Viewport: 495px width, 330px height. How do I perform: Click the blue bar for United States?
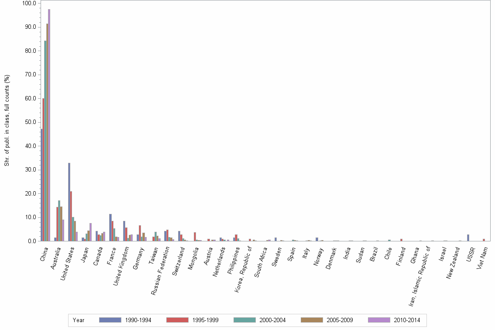pos(69,201)
